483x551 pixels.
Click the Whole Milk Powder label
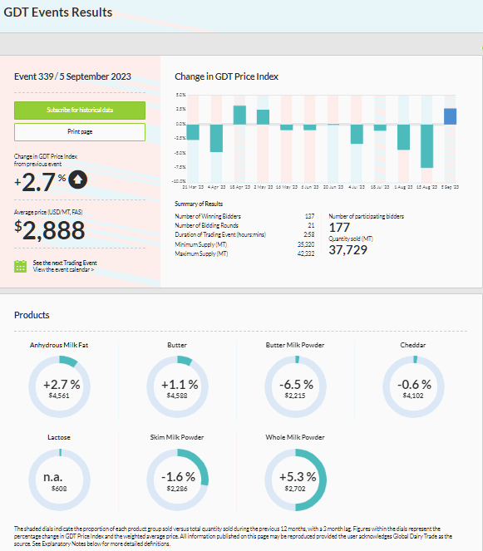295,437
